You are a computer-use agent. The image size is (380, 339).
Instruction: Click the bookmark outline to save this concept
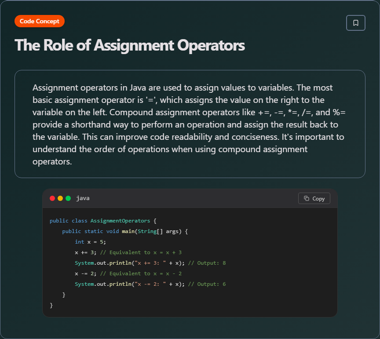coord(355,22)
